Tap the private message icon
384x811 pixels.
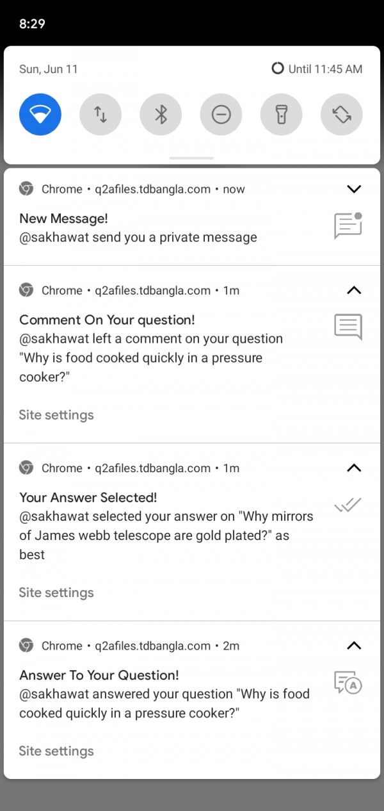click(348, 226)
